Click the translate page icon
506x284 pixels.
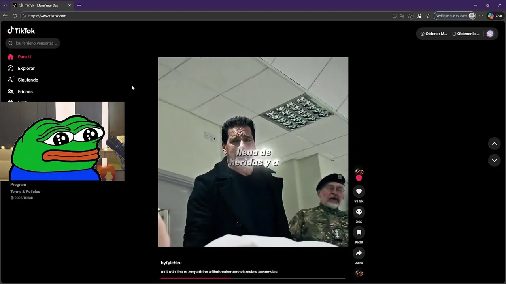click(402, 16)
